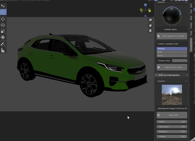195x141 pixels.
Task: Click the 'Custom carpaint color' label
Action: pyautogui.click(x=168, y=44)
